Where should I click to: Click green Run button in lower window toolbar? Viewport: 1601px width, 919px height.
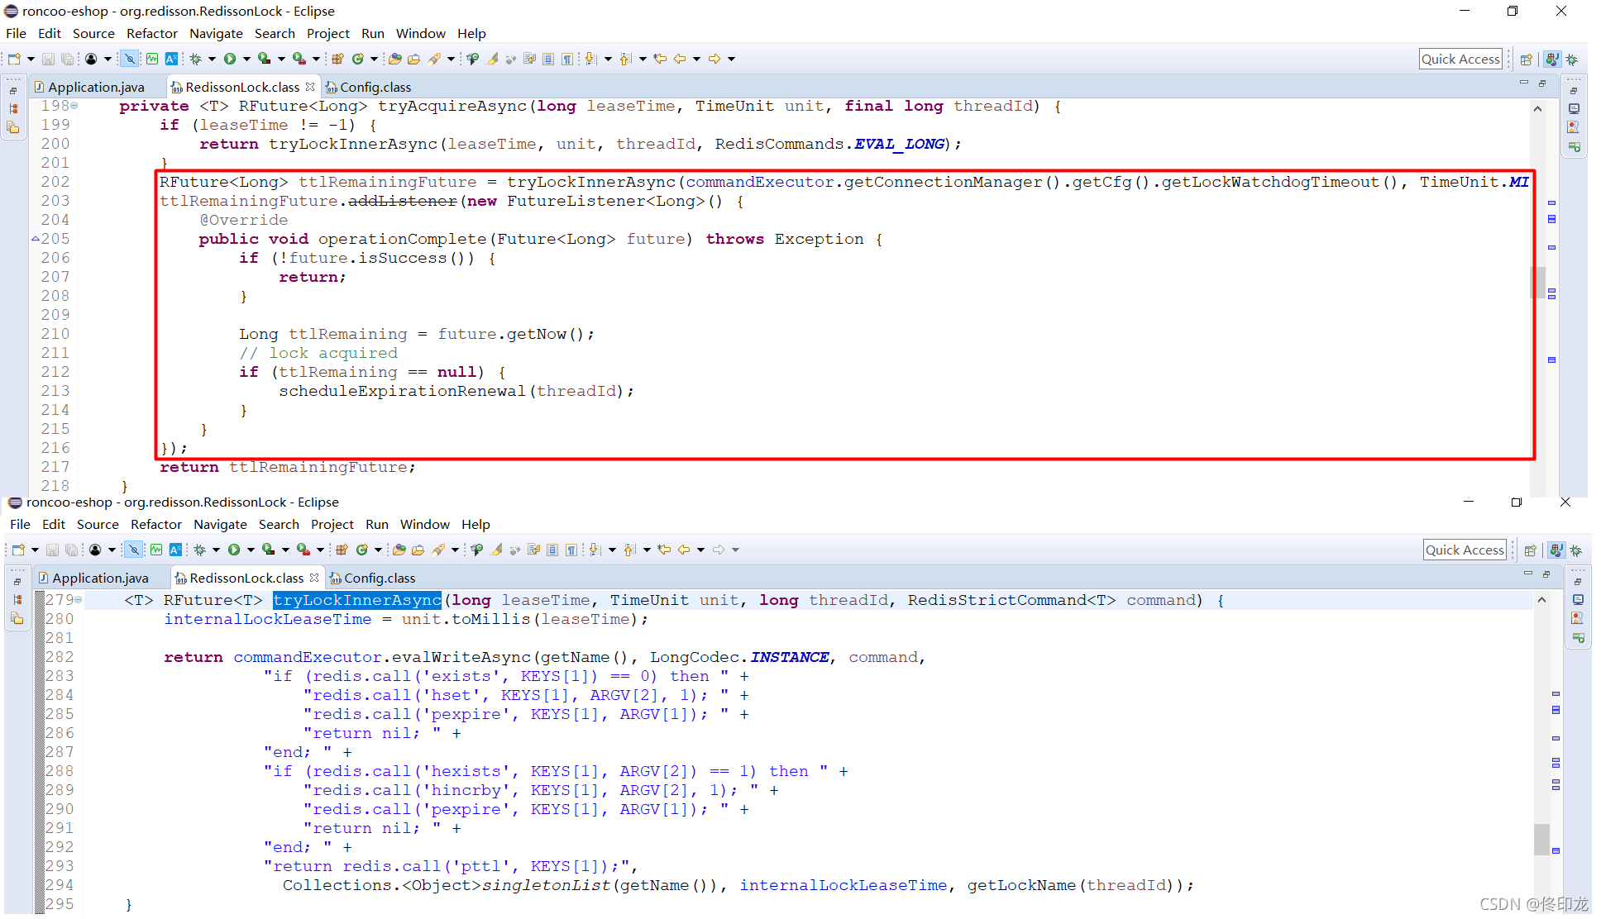pyautogui.click(x=234, y=550)
